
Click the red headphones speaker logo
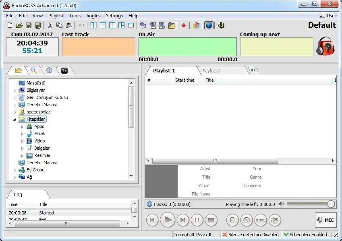pyautogui.click(x=325, y=46)
